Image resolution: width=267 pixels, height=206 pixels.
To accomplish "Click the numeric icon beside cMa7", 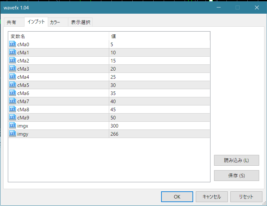I will [12, 101].
